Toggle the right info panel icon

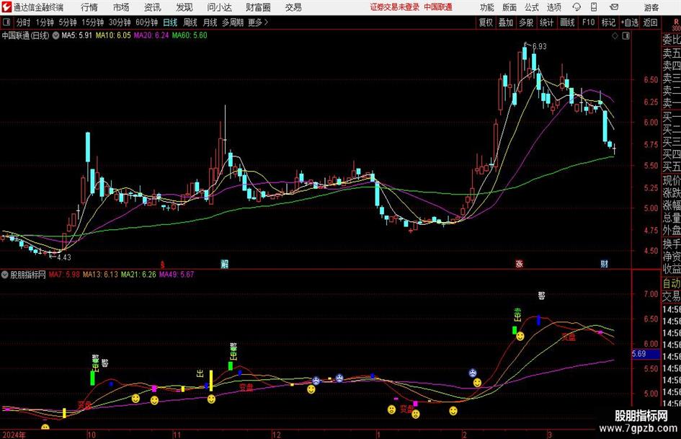tap(626, 36)
